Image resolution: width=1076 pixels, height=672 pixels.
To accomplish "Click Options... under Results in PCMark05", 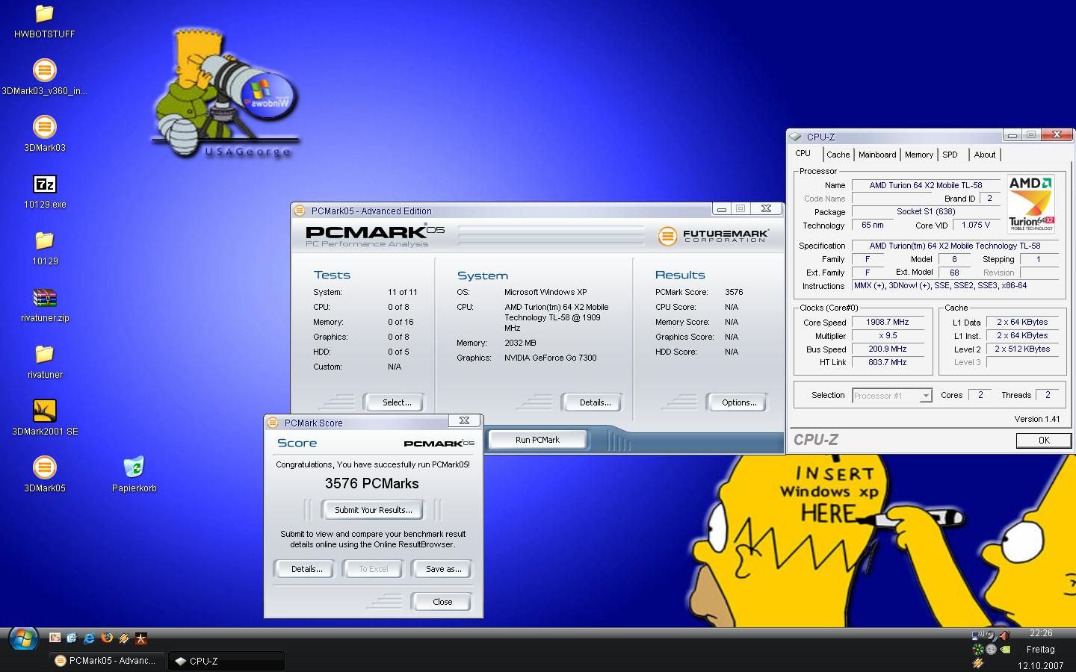I will coord(738,402).
